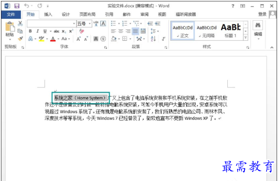Redo with the repeat arrow icon

tap(40, 6)
